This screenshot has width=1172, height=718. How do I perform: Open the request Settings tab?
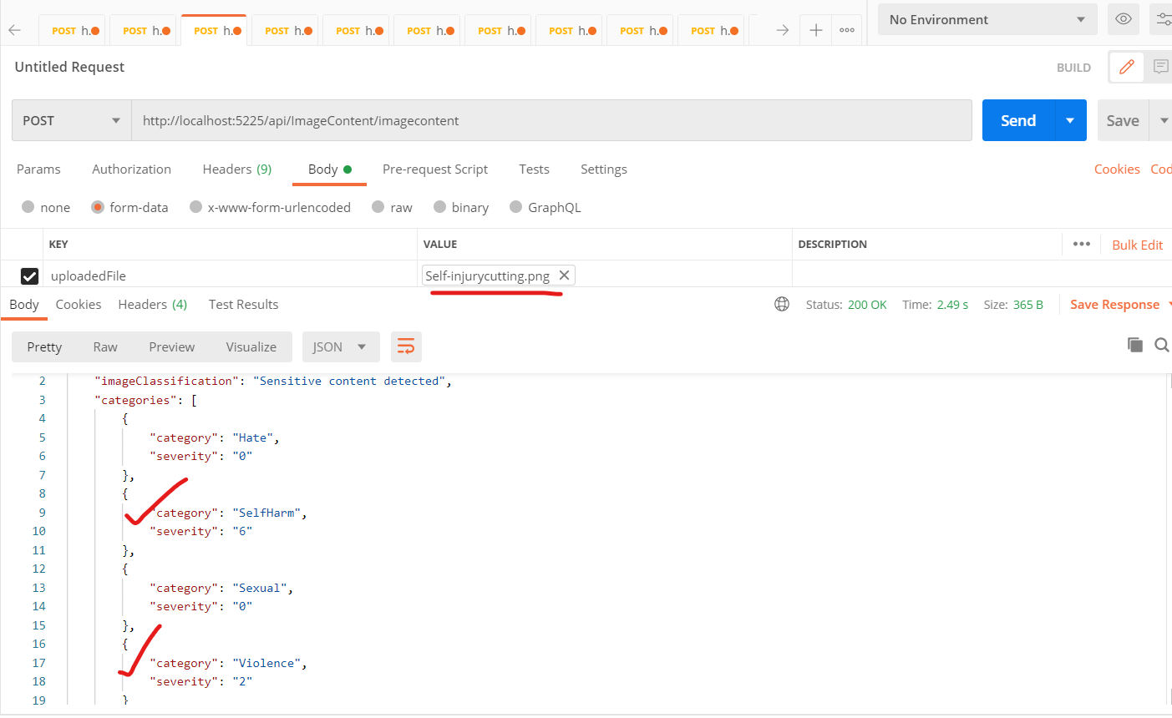pos(604,169)
